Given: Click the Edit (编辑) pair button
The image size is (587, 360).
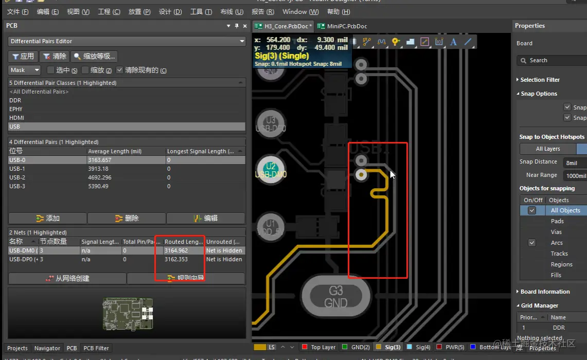Looking at the screenshot, I should tap(205, 218).
